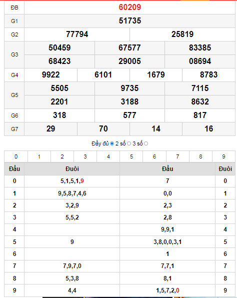237x298 pixels.
Task: Click the G1 prize row label
Action: (x=14, y=21)
